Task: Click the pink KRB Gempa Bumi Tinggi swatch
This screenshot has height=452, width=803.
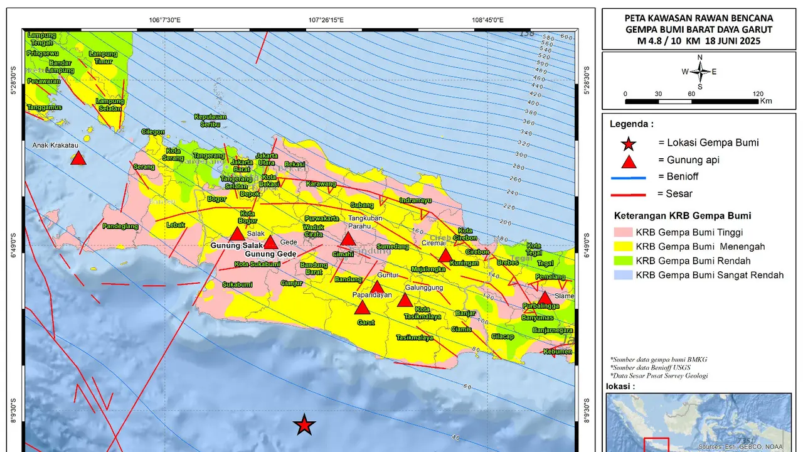Action: coord(622,232)
